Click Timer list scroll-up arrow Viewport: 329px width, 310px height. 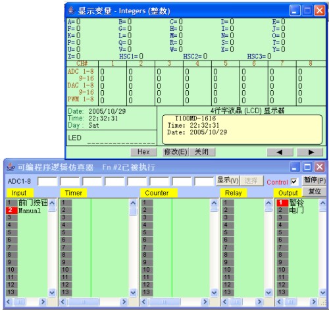[x=133, y=203]
